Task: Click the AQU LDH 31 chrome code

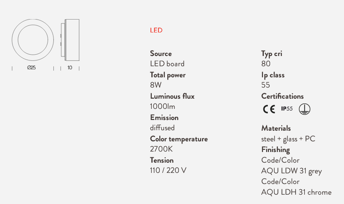Action: [296, 192]
